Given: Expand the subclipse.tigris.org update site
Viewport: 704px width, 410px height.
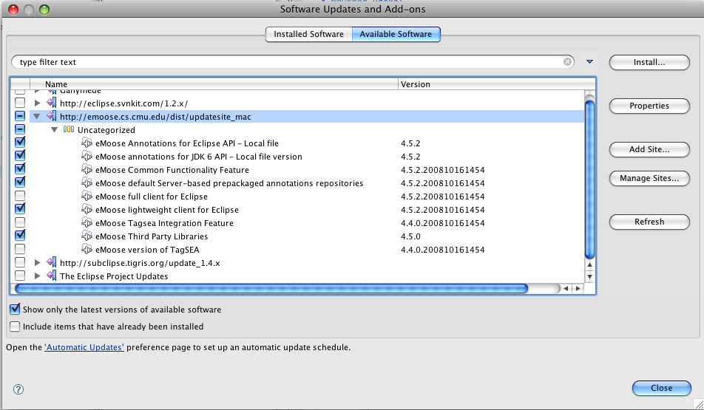Looking at the screenshot, I should [38, 263].
